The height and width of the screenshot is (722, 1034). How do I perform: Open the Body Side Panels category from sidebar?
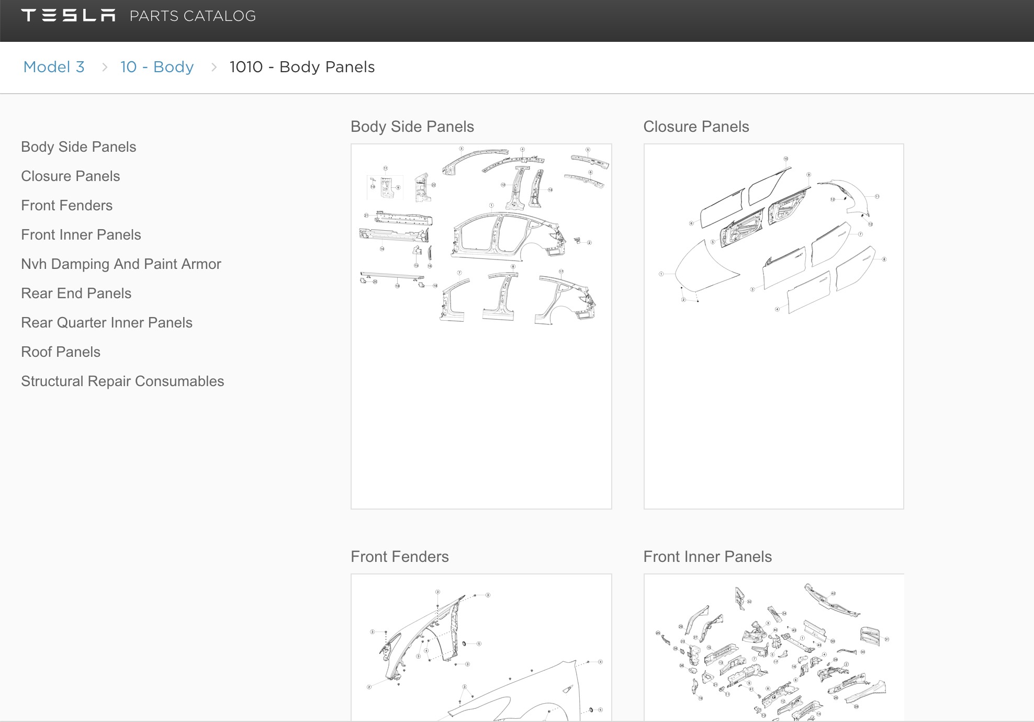click(78, 146)
